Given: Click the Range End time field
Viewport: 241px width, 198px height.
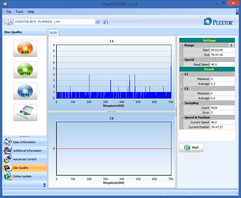Looking at the screenshot, I should point(223,55).
